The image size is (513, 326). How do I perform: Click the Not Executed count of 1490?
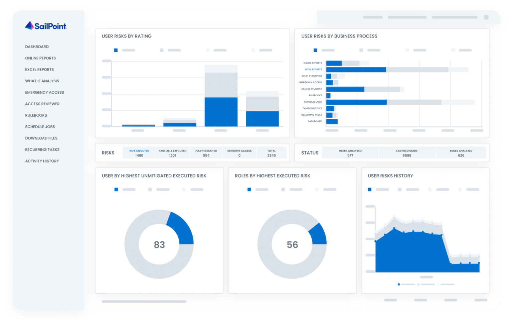pyautogui.click(x=139, y=153)
